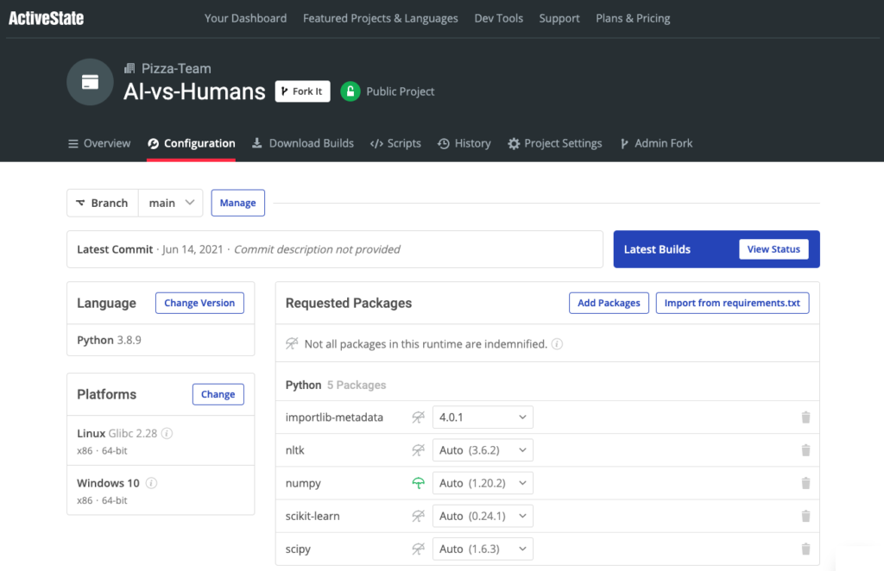This screenshot has height=571, width=884.
Task: Click the not-indemnified icon for scipy
Action: [418, 549]
